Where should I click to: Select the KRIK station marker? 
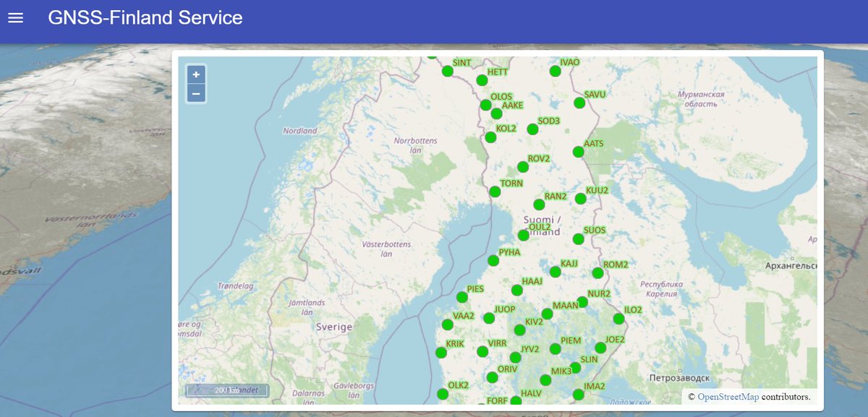[441, 353]
